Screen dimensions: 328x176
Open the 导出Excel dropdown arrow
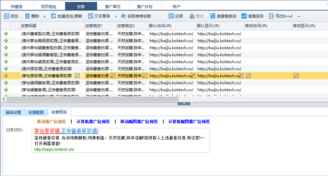pyautogui.click(x=298, y=17)
